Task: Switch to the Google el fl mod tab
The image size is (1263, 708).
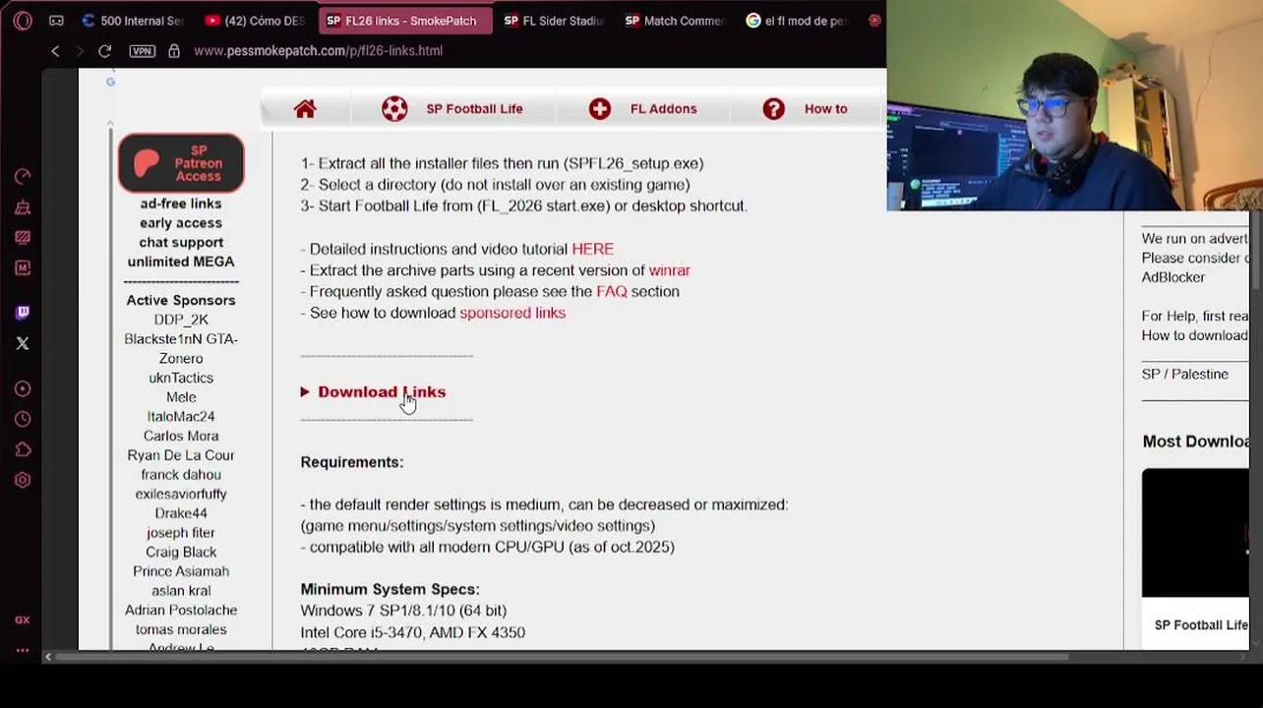Action: click(795, 21)
